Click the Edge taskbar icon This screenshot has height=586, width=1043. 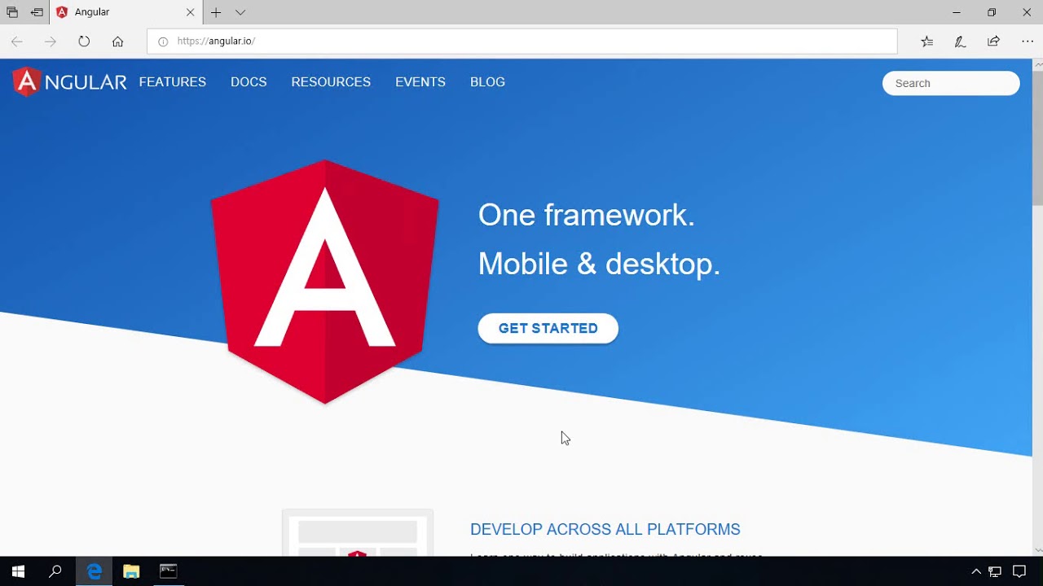pyautogui.click(x=95, y=571)
